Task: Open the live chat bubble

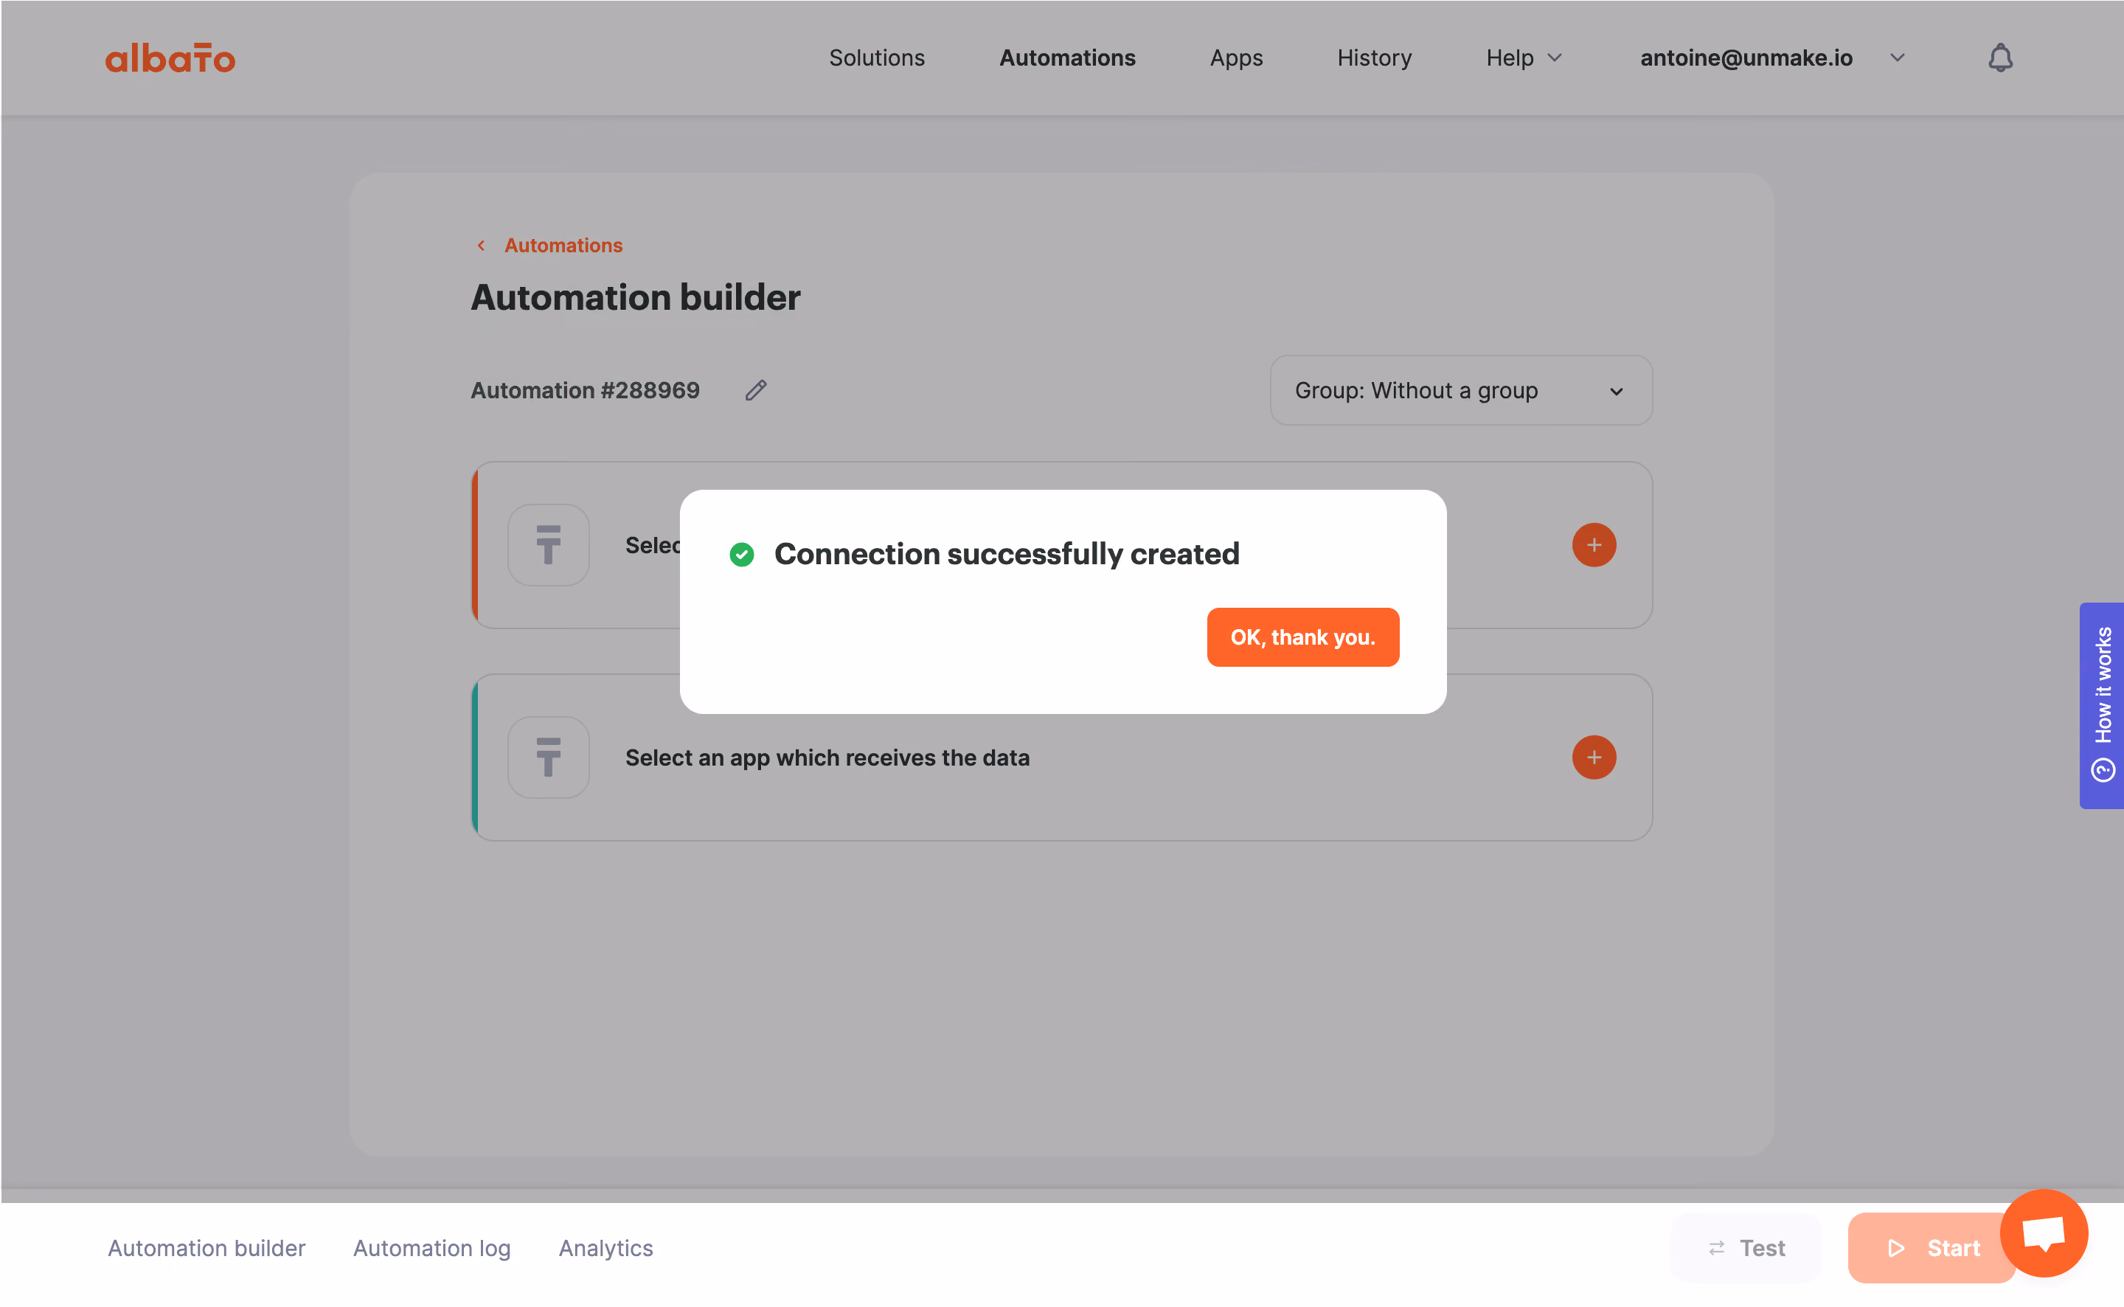Action: tap(2044, 1233)
